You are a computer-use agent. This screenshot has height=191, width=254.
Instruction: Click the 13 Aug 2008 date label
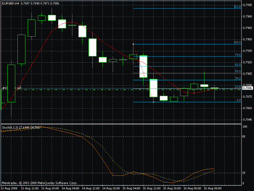point(9,189)
